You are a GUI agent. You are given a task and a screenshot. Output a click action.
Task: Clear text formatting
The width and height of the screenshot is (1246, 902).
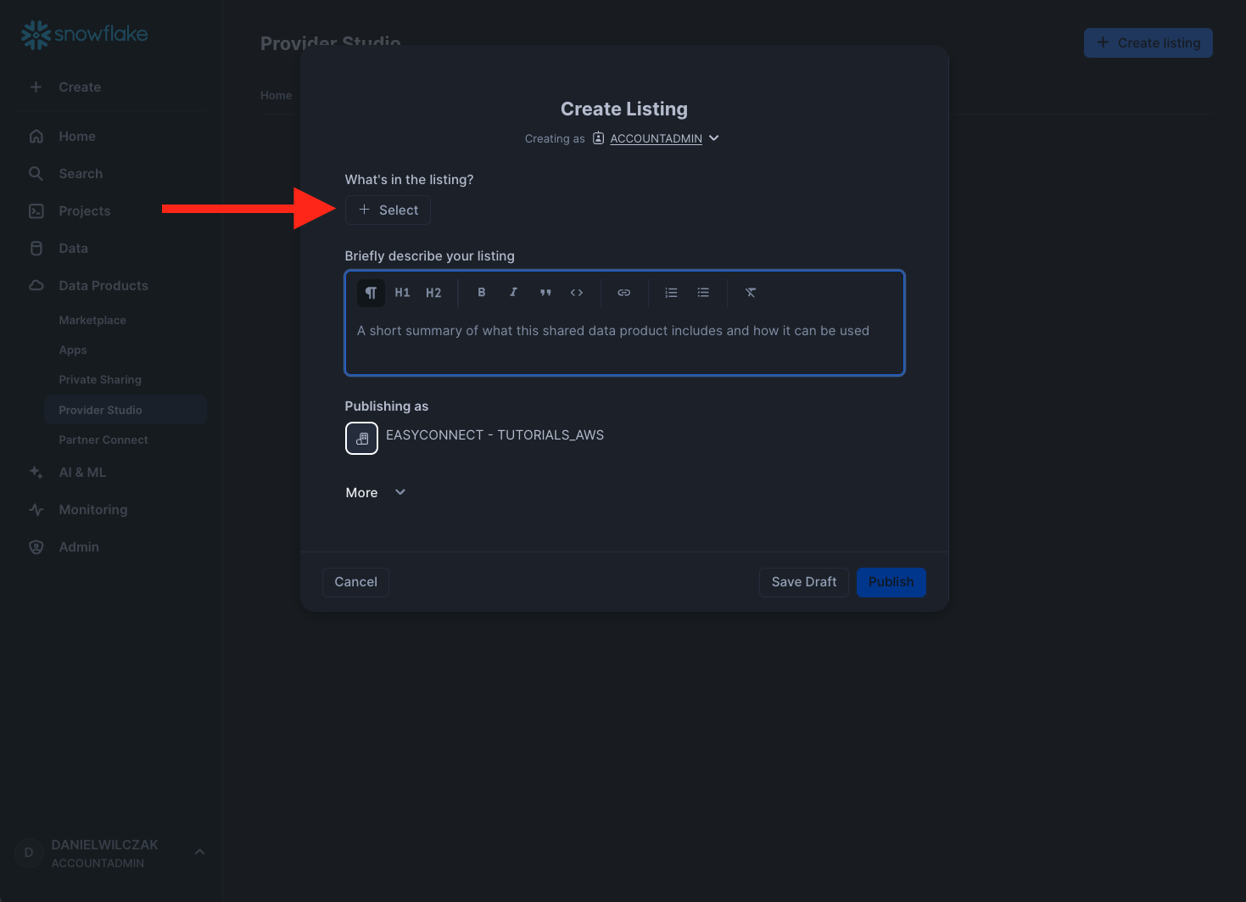click(x=751, y=293)
